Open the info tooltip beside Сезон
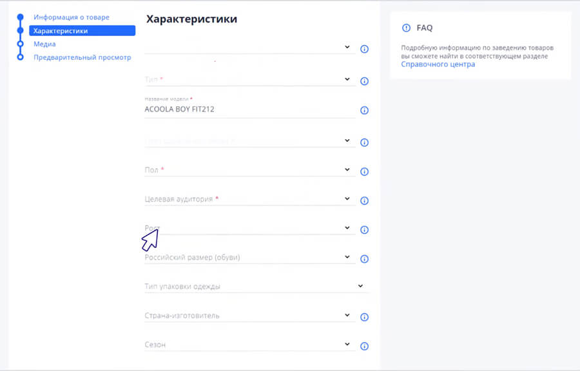 (364, 346)
